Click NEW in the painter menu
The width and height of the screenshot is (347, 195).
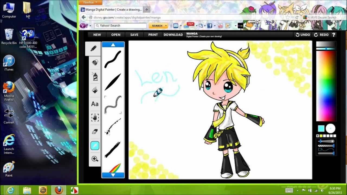click(97, 35)
